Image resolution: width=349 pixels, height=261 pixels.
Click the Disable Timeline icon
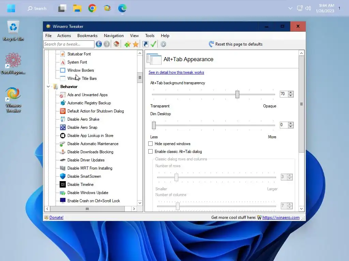pyautogui.click(x=63, y=185)
